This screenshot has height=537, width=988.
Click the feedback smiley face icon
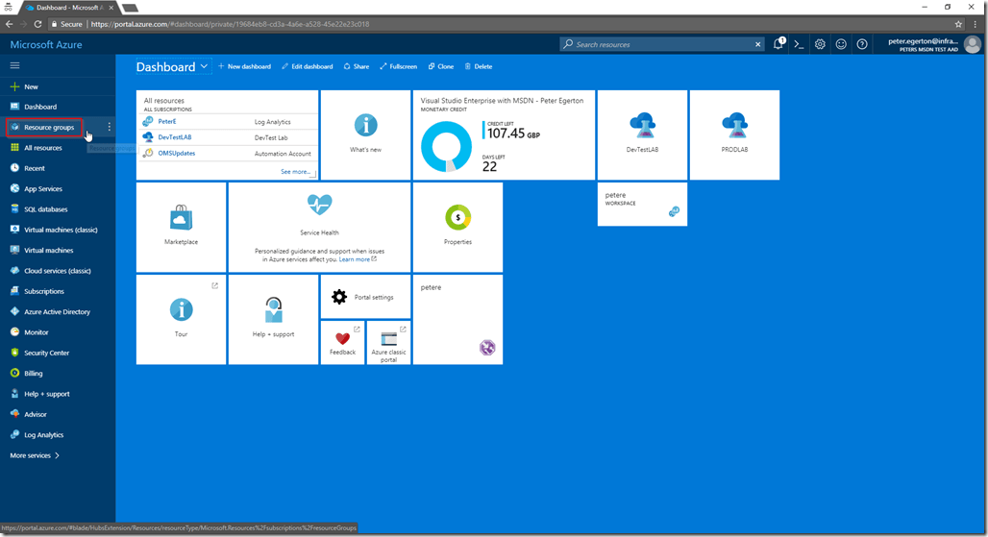coord(841,44)
